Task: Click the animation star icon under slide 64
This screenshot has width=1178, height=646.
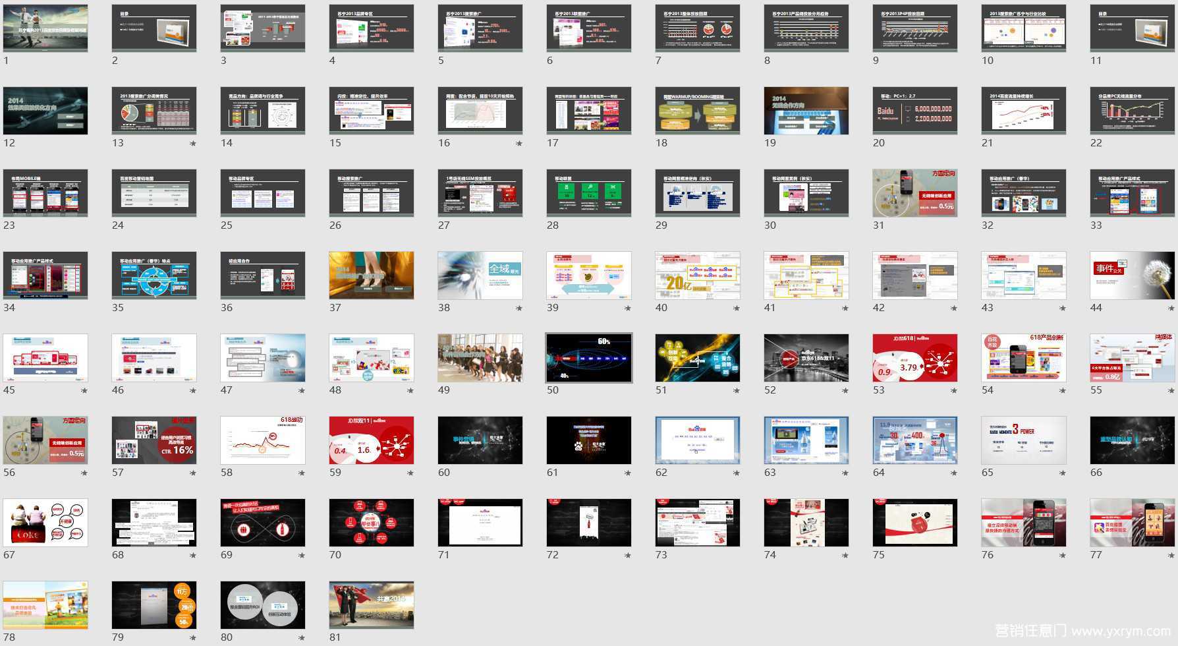Action: pyautogui.click(x=954, y=473)
